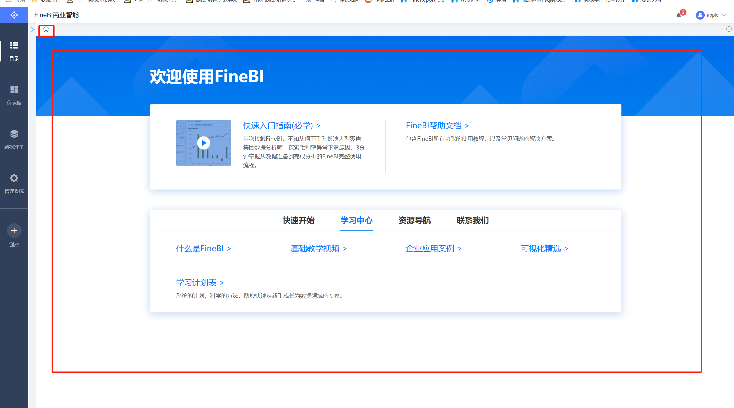Switch to the 联系我们 tab
Viewport: 734px width, 408px height.
pyautogui.click(x=472, y=220)
